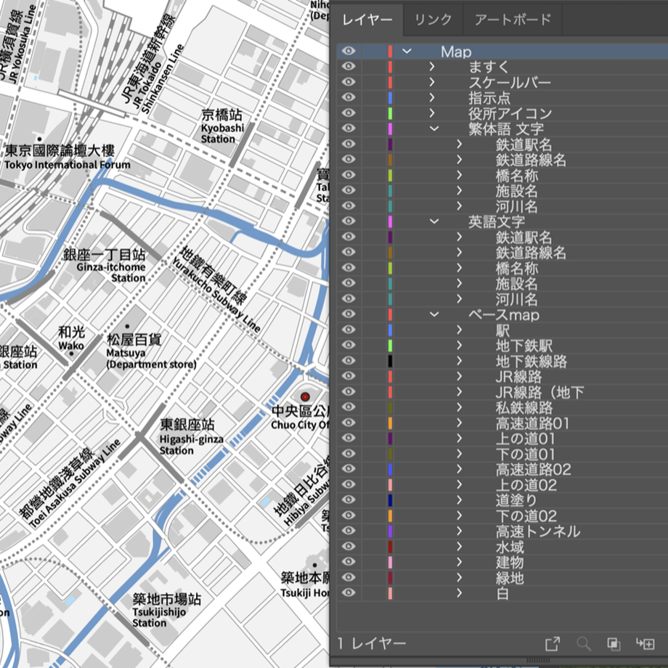The image size is (668, 668).
Task: Toggle visibility of the ベースmap group
Action: pyautogui.click(x=349, y=314)
